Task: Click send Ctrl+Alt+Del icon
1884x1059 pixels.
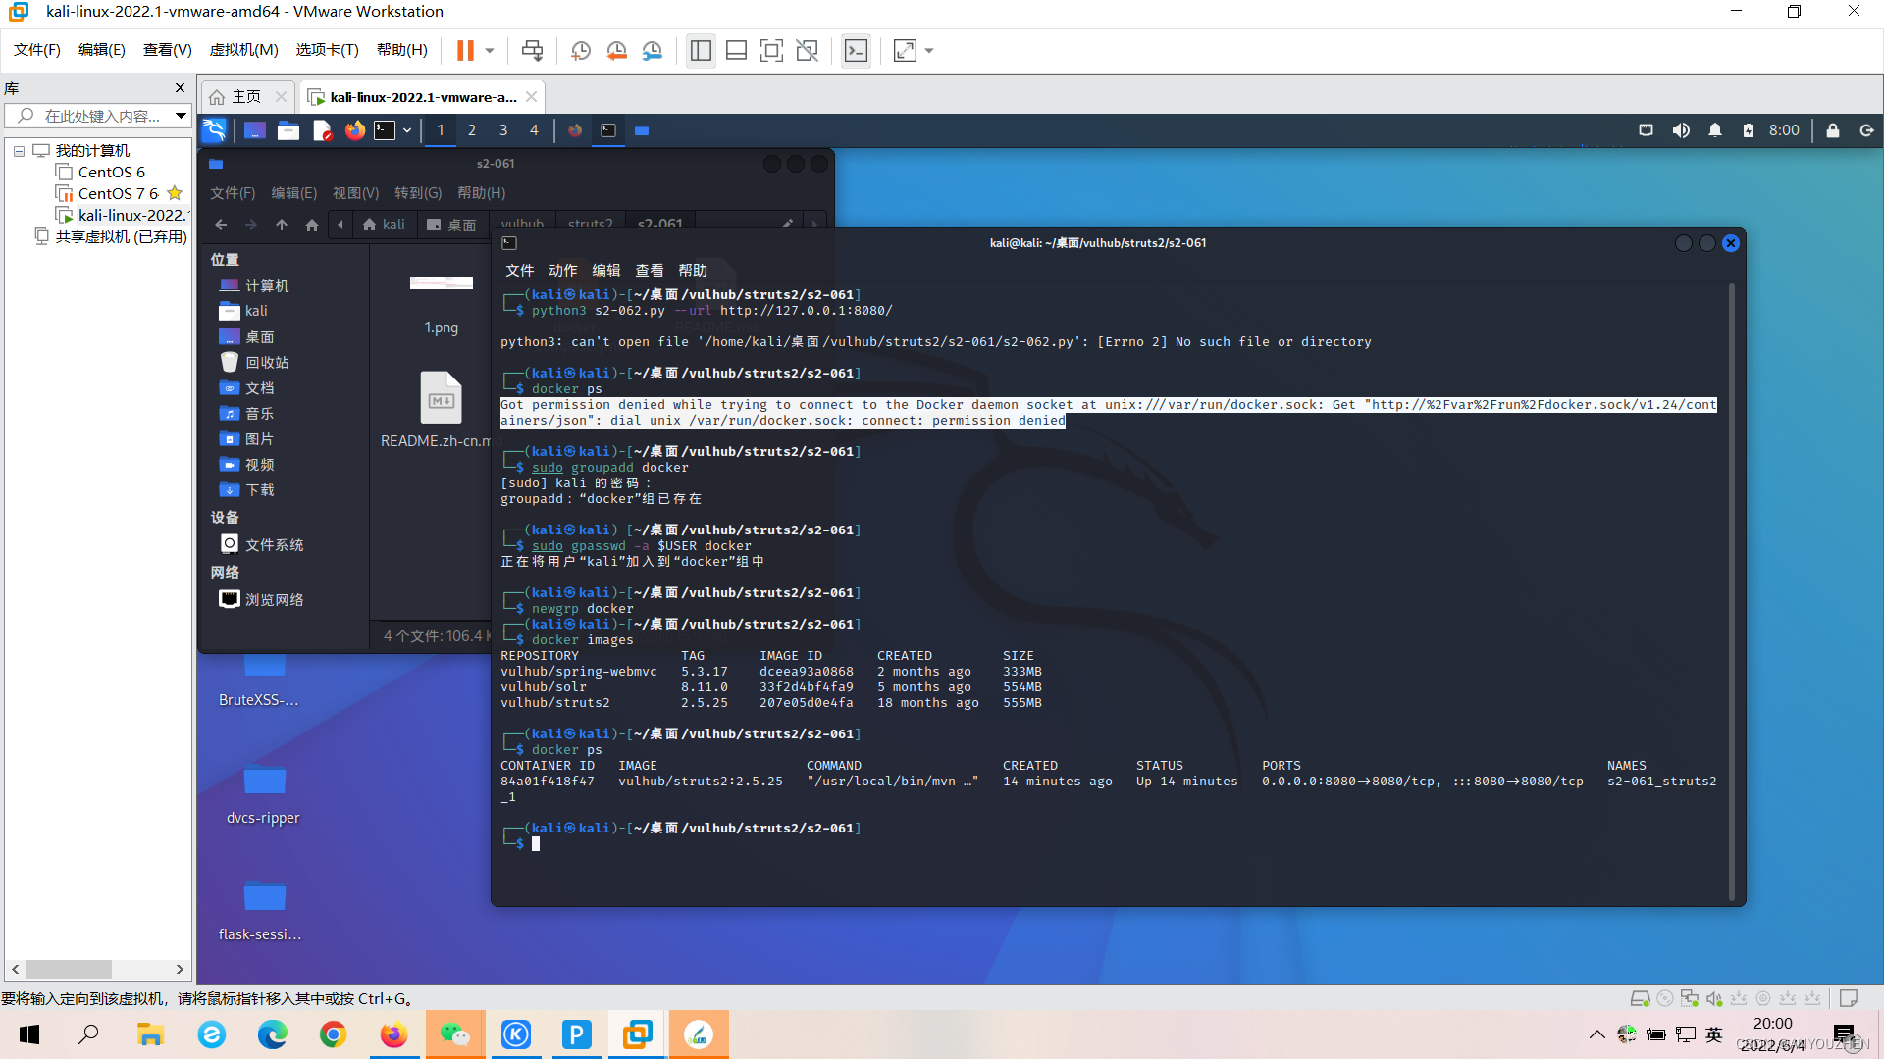Action: [532, 50]
